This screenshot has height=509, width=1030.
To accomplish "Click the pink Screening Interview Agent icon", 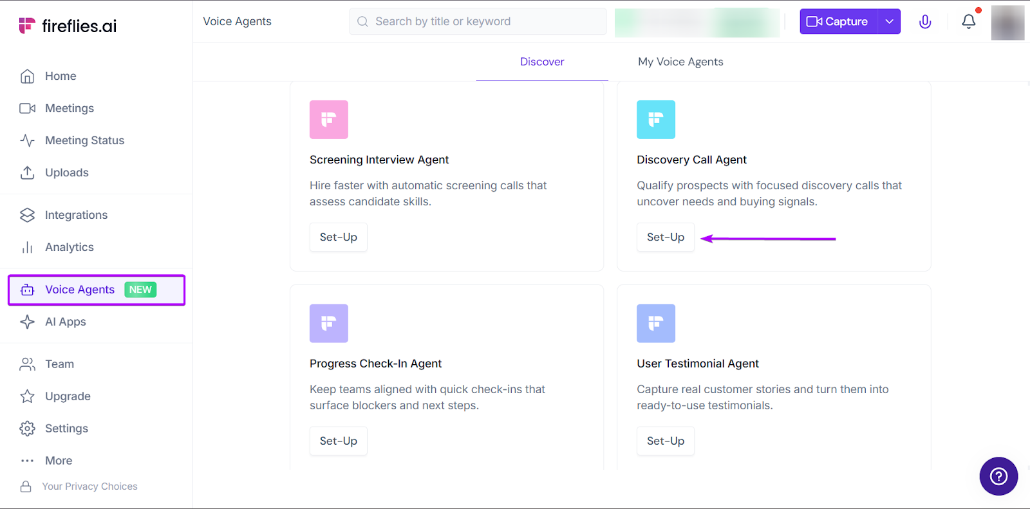I will 329,120.
